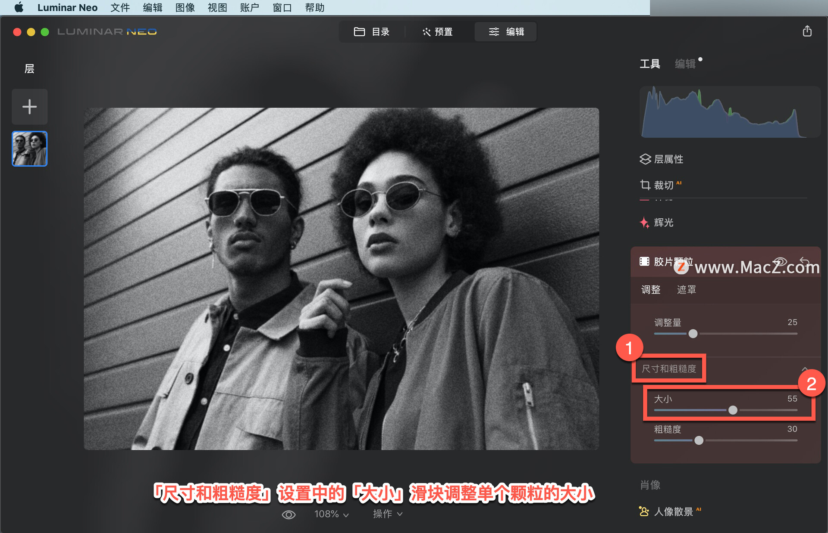Open the 人像散景 portrait bokeh tool

click(670, 511)
